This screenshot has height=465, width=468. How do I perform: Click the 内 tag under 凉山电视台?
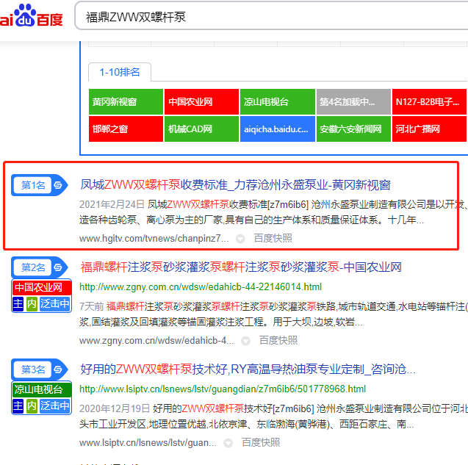coord(32,406)
